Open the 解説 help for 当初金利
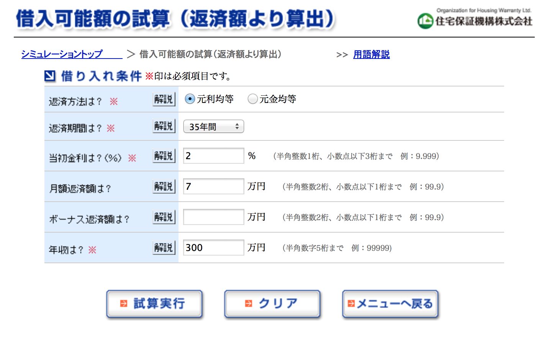The image size is (547, 339). (x=164, y=156)
